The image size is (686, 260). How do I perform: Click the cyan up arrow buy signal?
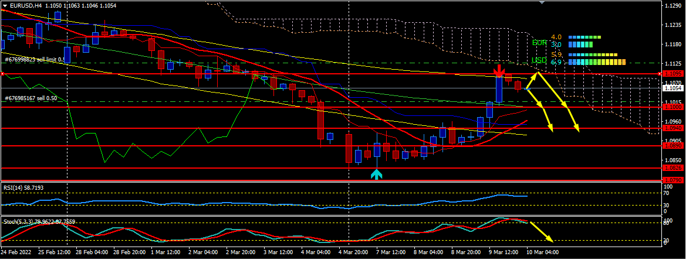[x=376, y=174]
